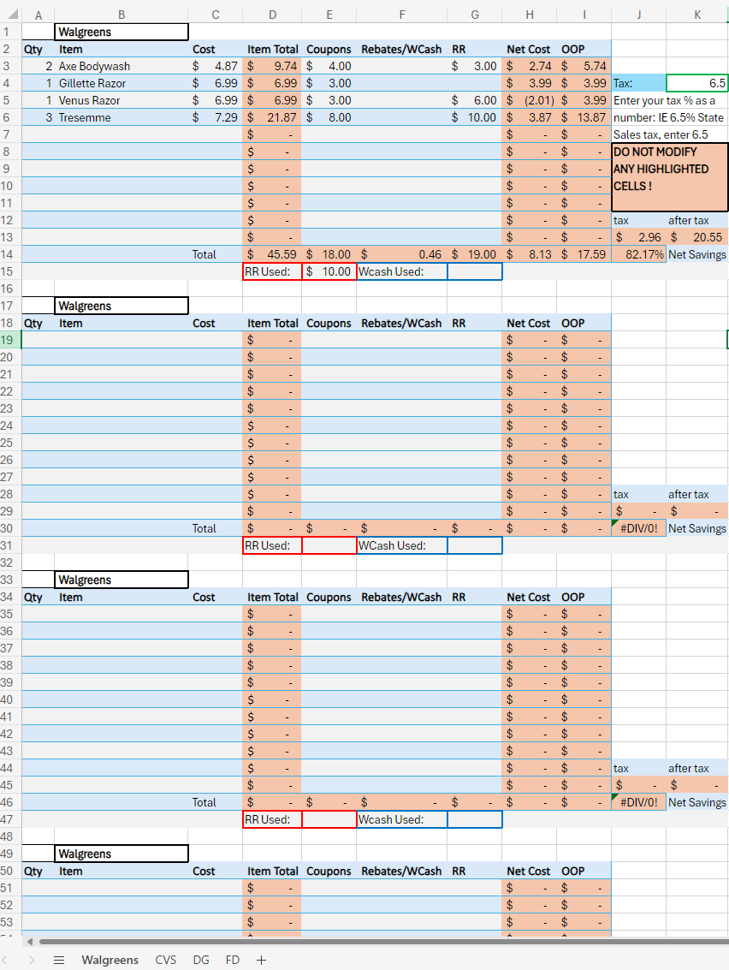Viewport: 729px width, 970px height.
Task: Click the Walgreens title cell in row 49
Action: click(121, 854)
